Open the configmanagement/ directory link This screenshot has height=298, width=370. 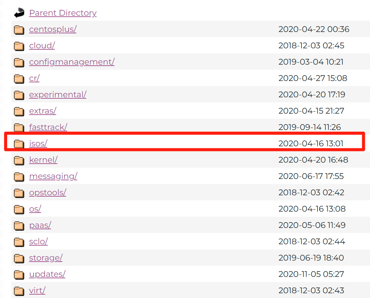pos(72,62)
